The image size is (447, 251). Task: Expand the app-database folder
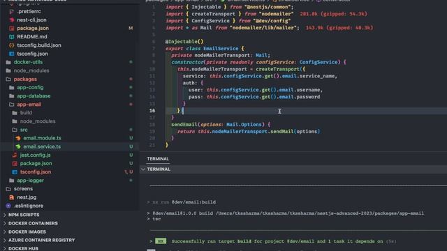tap(34, 96)
